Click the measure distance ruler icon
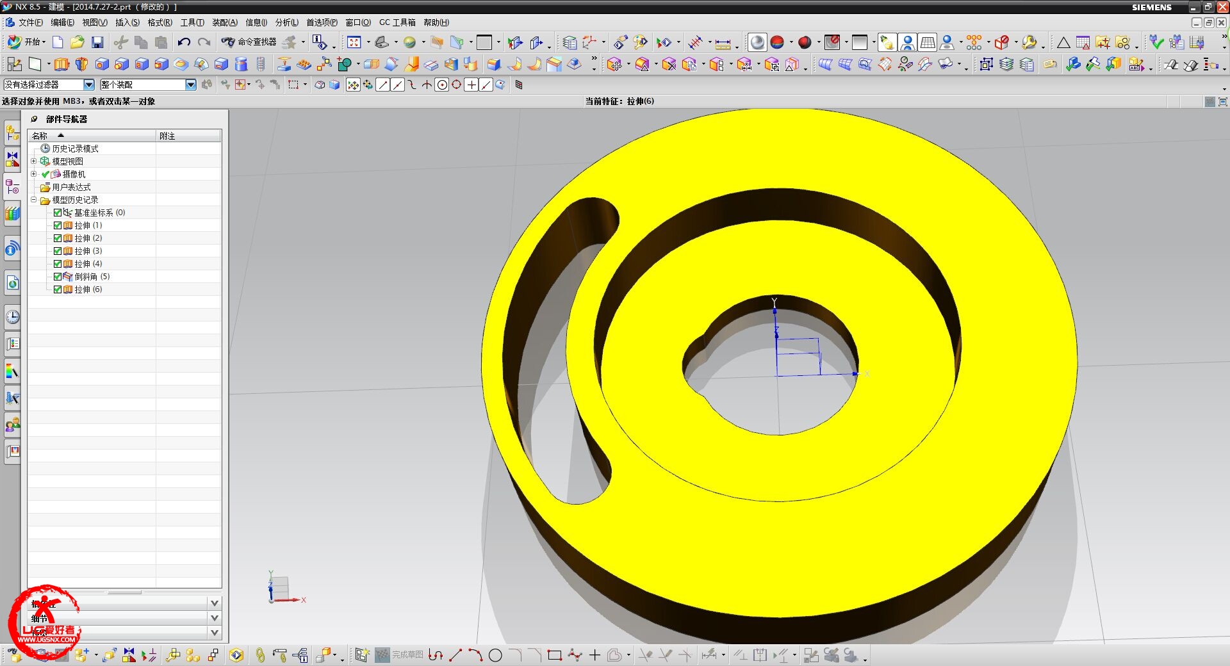The height and width of the screenshot is (666, 1230). click(x=723, y=43)
